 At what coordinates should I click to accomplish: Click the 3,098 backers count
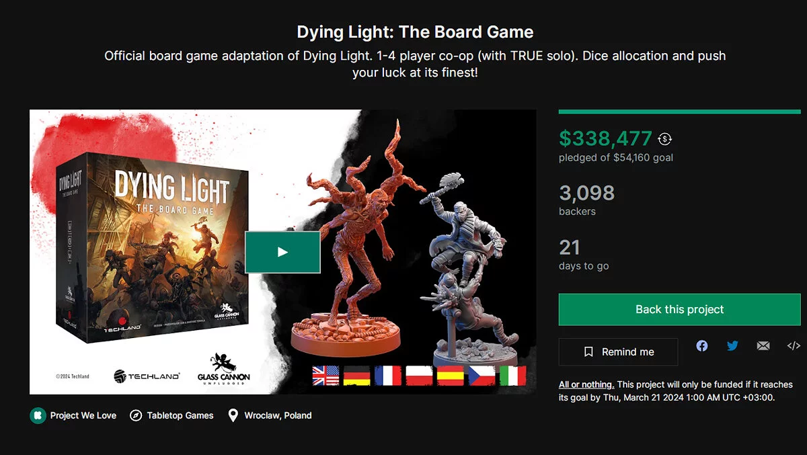[586, 194]
